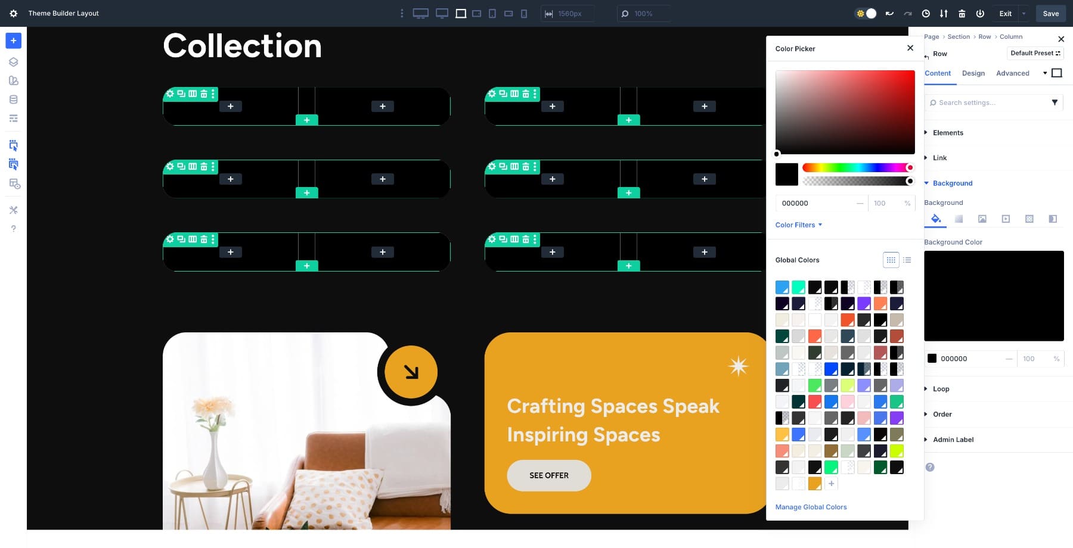The width and height of the screenshot is (1073, 548).
Task: Toggle the light/dark mode switch
Action: coord(866,14)
